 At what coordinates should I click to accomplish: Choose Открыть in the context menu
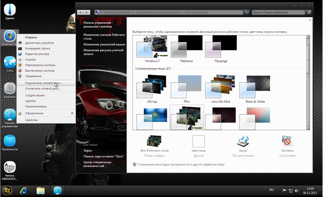[x=46, y=37]
